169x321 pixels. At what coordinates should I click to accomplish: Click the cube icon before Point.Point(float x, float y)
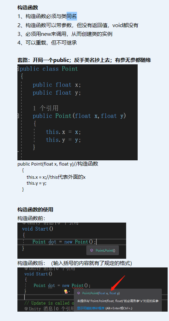coord(78,293)
